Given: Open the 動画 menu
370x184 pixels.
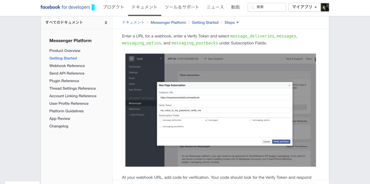Looking at the screenshot, I should click(236, 7).
